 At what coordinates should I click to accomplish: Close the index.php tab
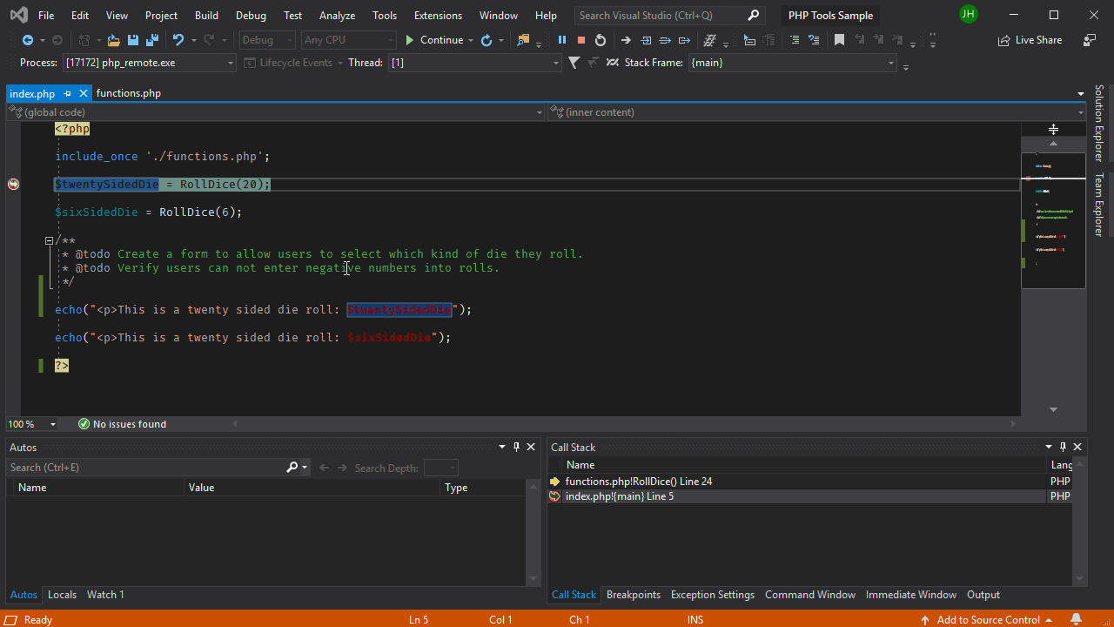coord(84,93)
